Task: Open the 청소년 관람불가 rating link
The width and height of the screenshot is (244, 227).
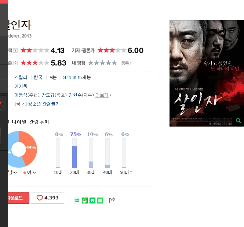Action: pos(44,104)
